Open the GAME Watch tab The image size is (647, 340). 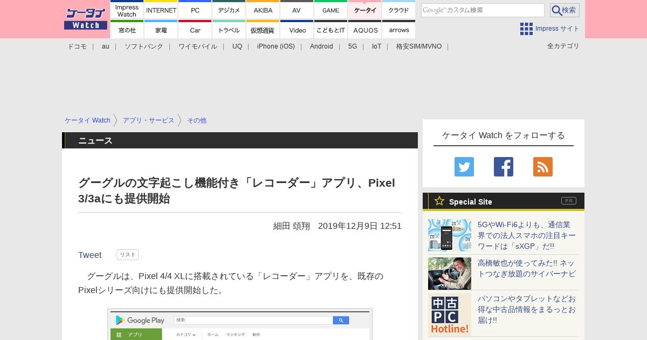pos(331,10)
